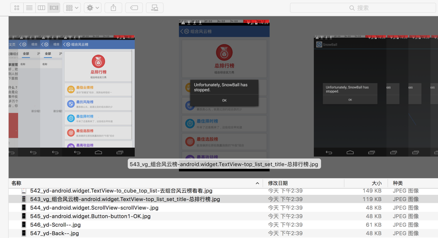
Task: Toggle the name column sort direction arrow
Action: click(x=257, y=183)
